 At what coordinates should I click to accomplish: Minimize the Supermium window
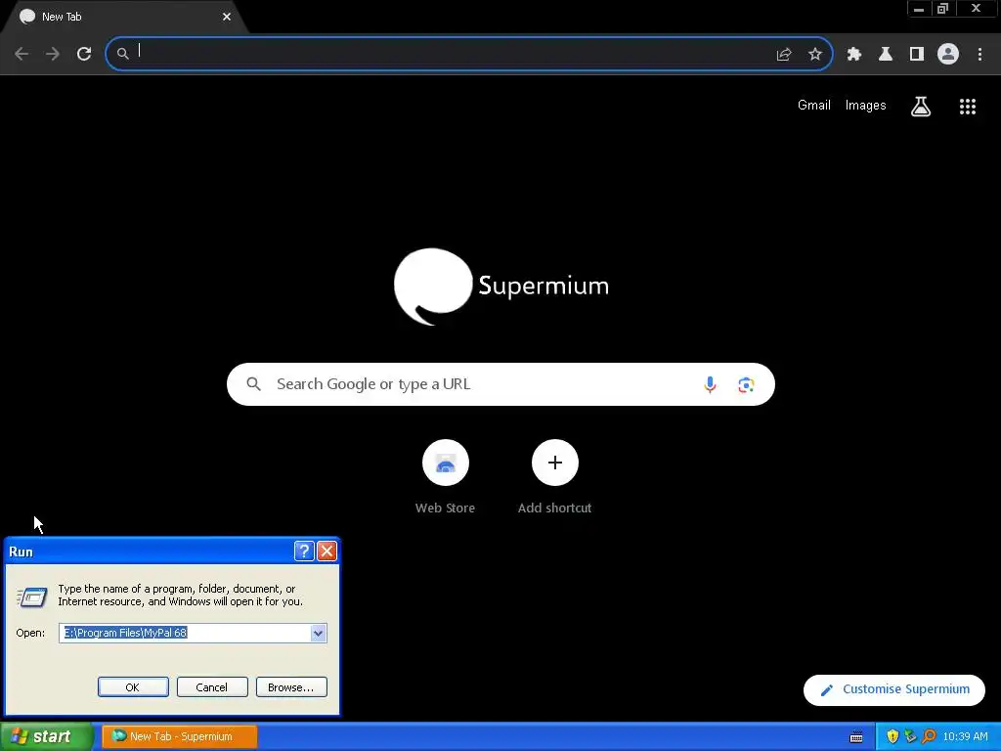point(919,9)
